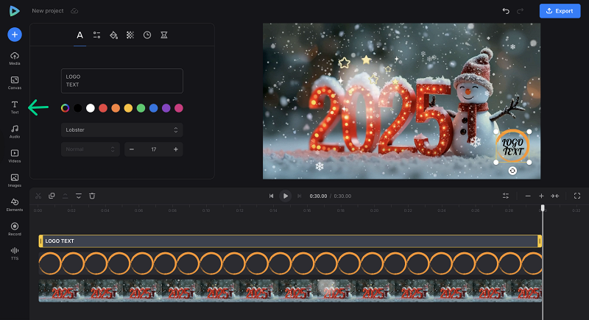This screenshot has height=320, width=589.
Task: Click the 0:30.00 current time display
Action: [x=318, y=196]
